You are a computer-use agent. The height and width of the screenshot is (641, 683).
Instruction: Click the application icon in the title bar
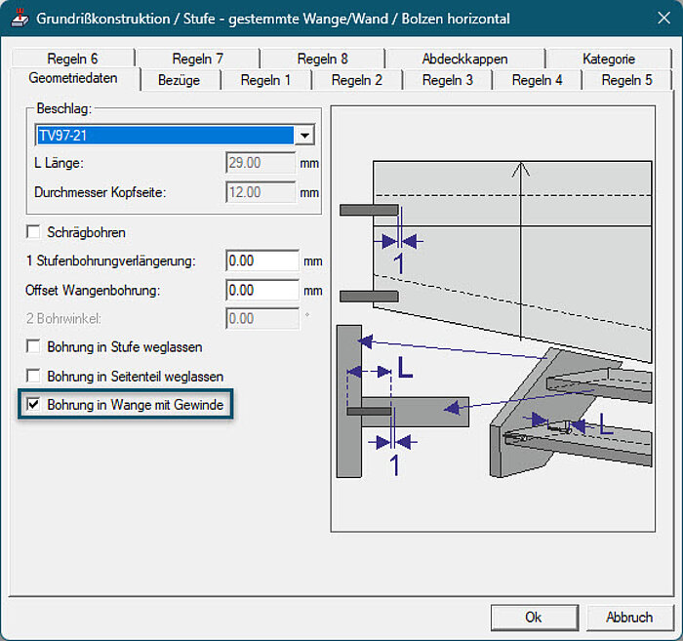point(20,19)
